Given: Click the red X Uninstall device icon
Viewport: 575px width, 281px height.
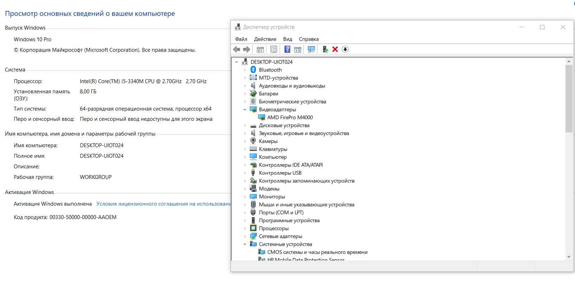Looking at the screenshot, I should click(x=335, y=49).
